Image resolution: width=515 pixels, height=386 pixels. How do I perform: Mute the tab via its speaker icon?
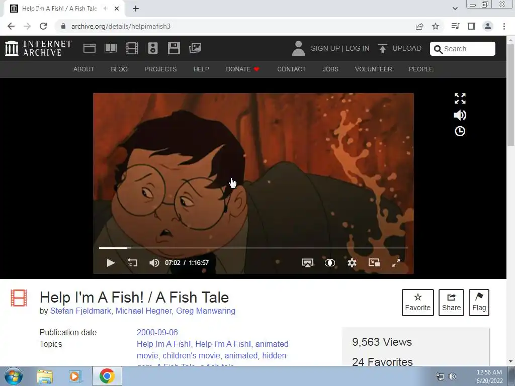(106, 9)
